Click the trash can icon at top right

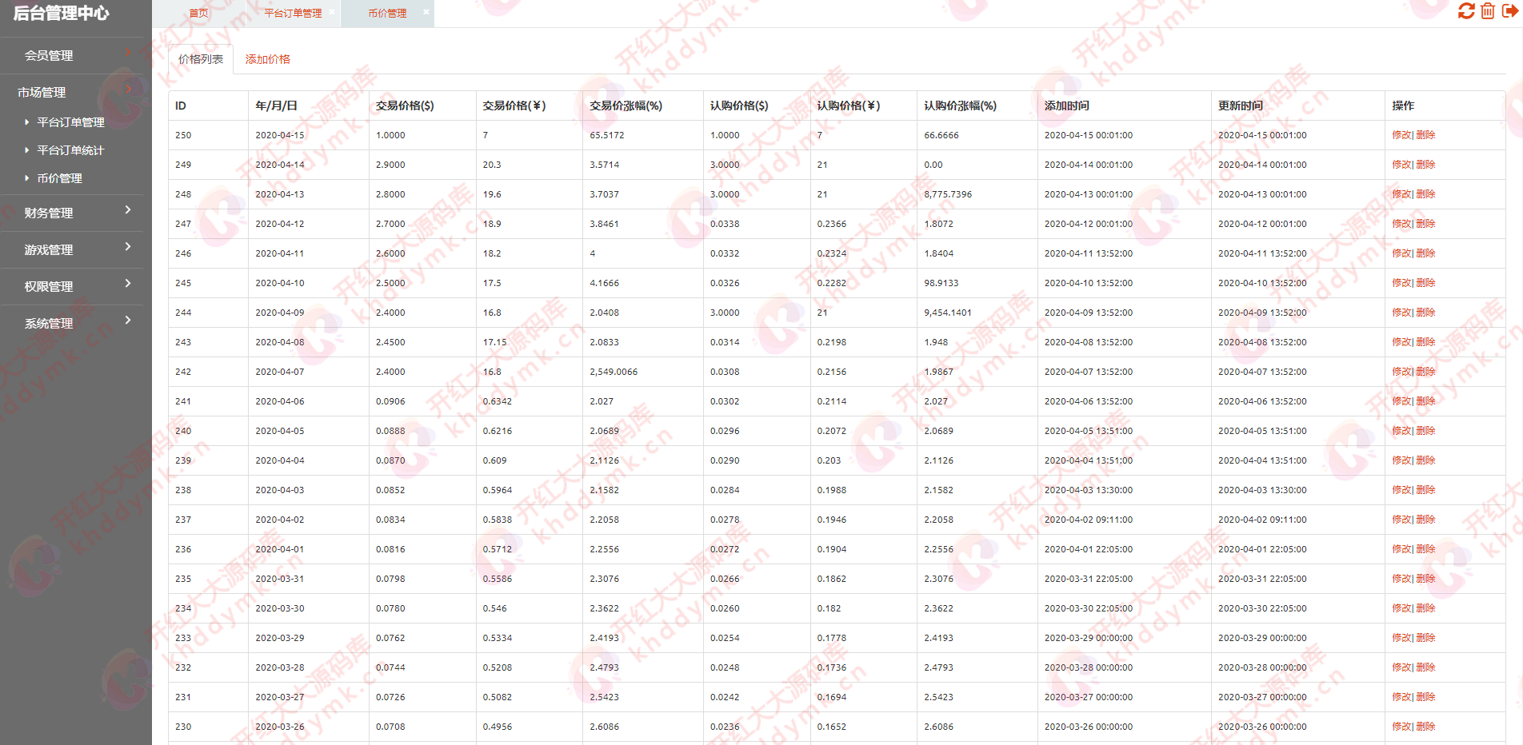click(1488, 11)
